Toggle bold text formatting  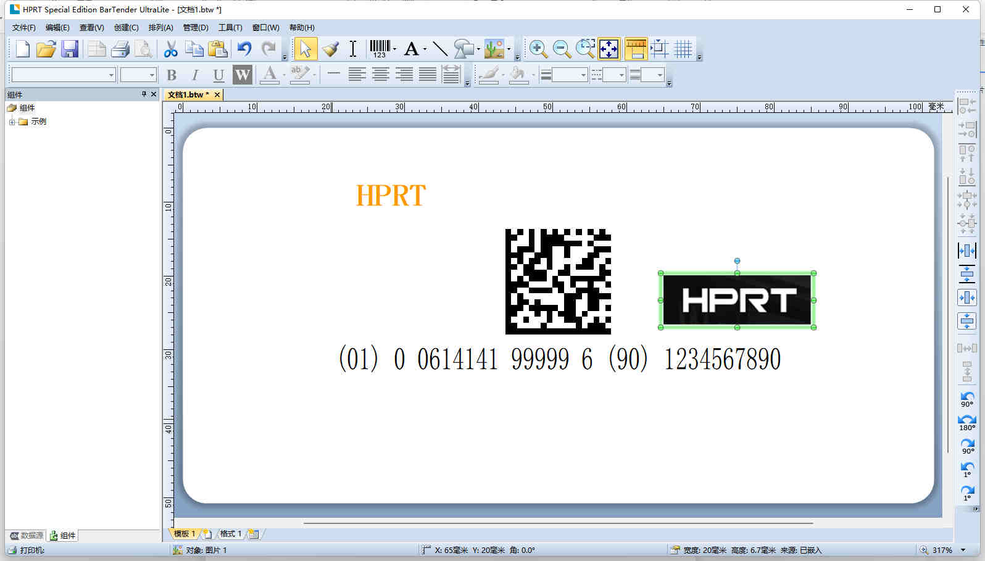pos(172,75)
